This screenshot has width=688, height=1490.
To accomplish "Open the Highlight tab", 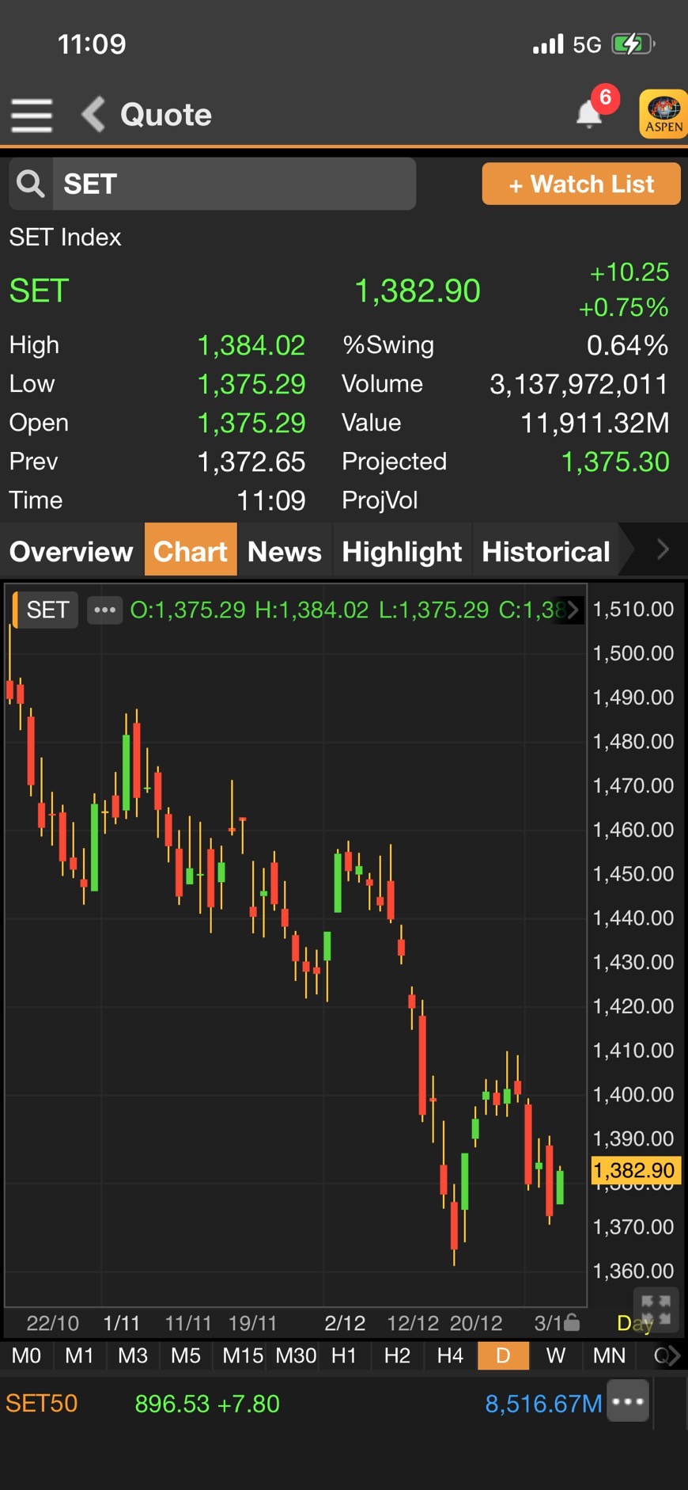I will click(x=402, y=551).
